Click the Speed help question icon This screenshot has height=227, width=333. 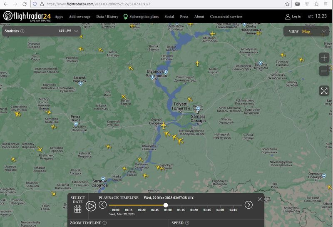click(x=187, y=223)
